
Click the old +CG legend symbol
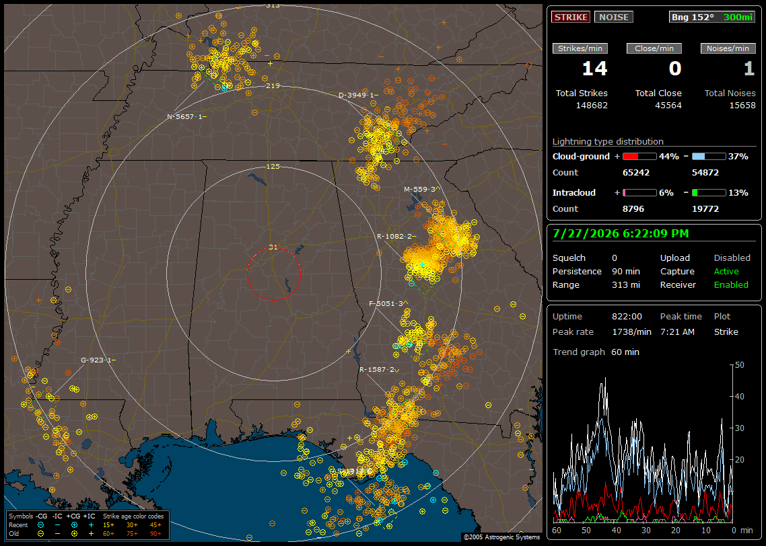pos(74,534)
